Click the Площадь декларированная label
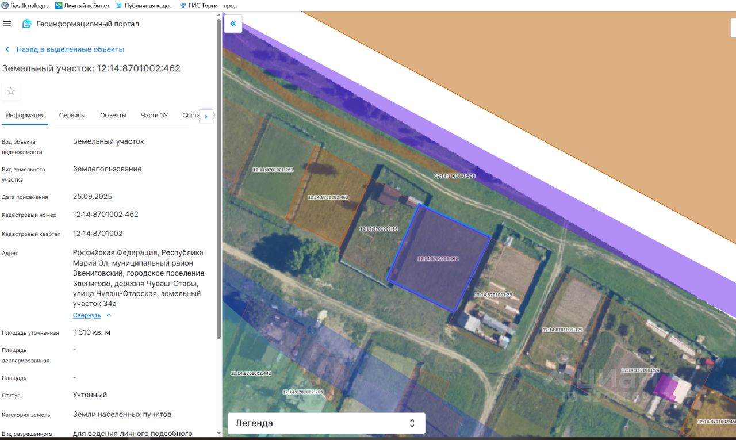 [26, 355]
